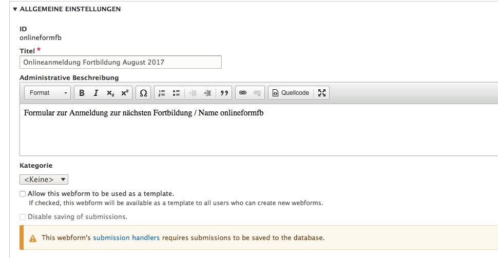The image size is (498, 258).
Task: Apply subscript formatting
Action: 110,93
